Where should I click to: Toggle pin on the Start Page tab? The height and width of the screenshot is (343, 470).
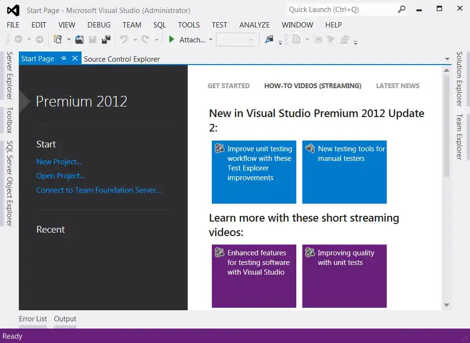point(63,58)
